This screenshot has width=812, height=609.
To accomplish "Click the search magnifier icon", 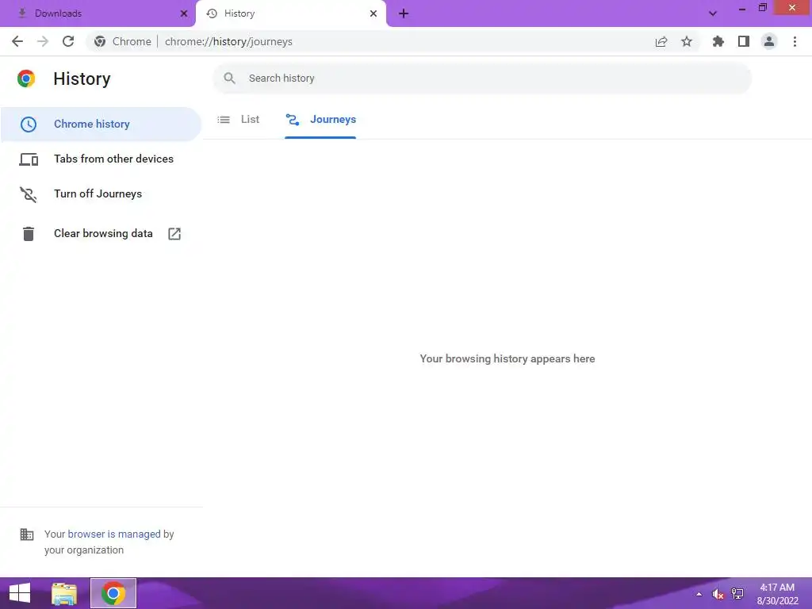I will (x=229, y=79).
